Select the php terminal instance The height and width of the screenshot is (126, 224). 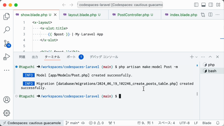[212, 65]
